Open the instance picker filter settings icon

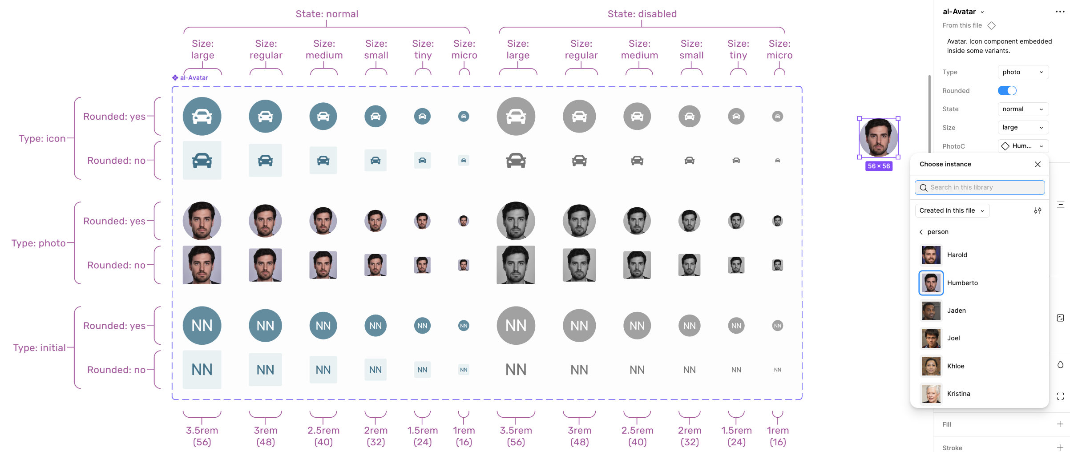(1038, 211)
